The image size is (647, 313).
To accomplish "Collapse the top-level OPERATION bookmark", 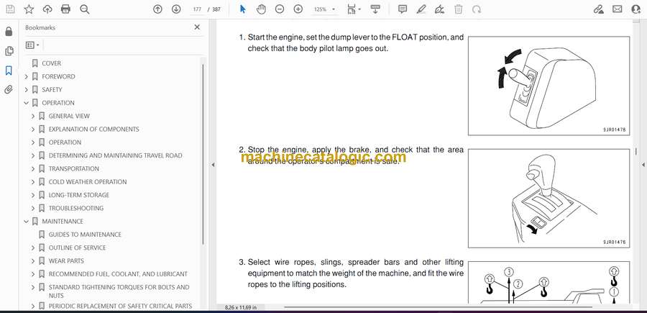I will coord(27,103).
